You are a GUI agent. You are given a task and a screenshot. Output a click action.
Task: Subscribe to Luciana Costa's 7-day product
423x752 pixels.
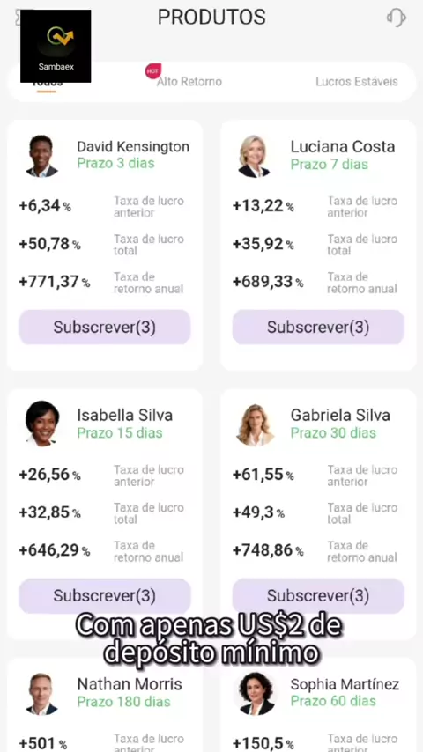pyautogui.click(x=318, y=327)
